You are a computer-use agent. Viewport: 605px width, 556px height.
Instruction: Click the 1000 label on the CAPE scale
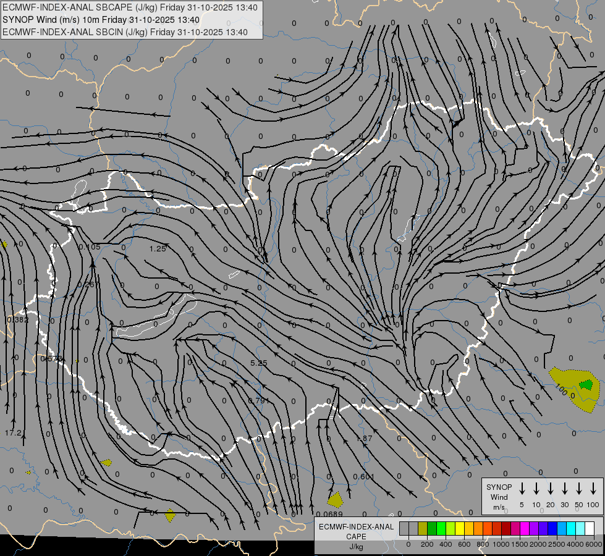tap(501, 544)
